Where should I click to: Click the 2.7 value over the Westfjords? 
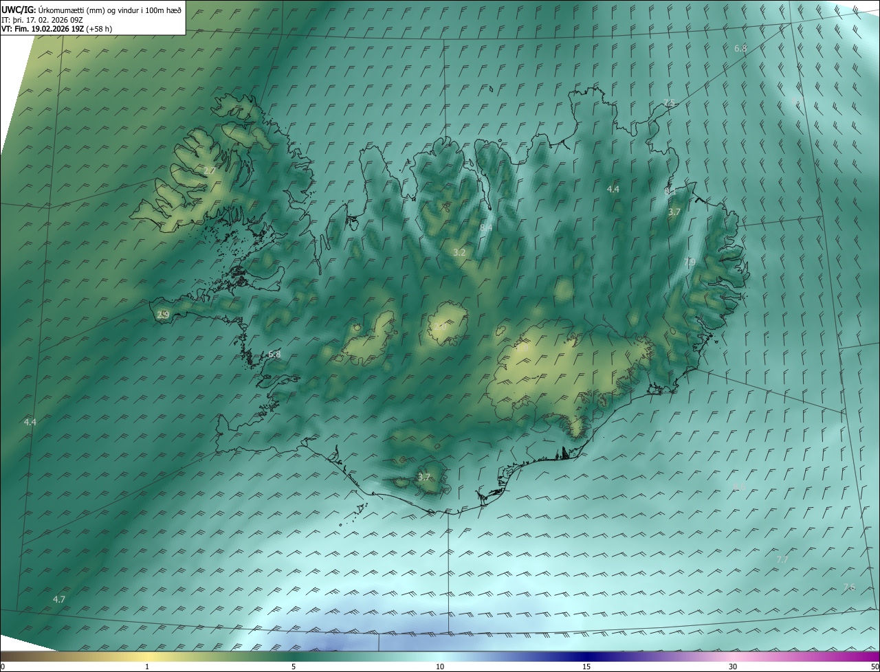(x=210, y=170)
